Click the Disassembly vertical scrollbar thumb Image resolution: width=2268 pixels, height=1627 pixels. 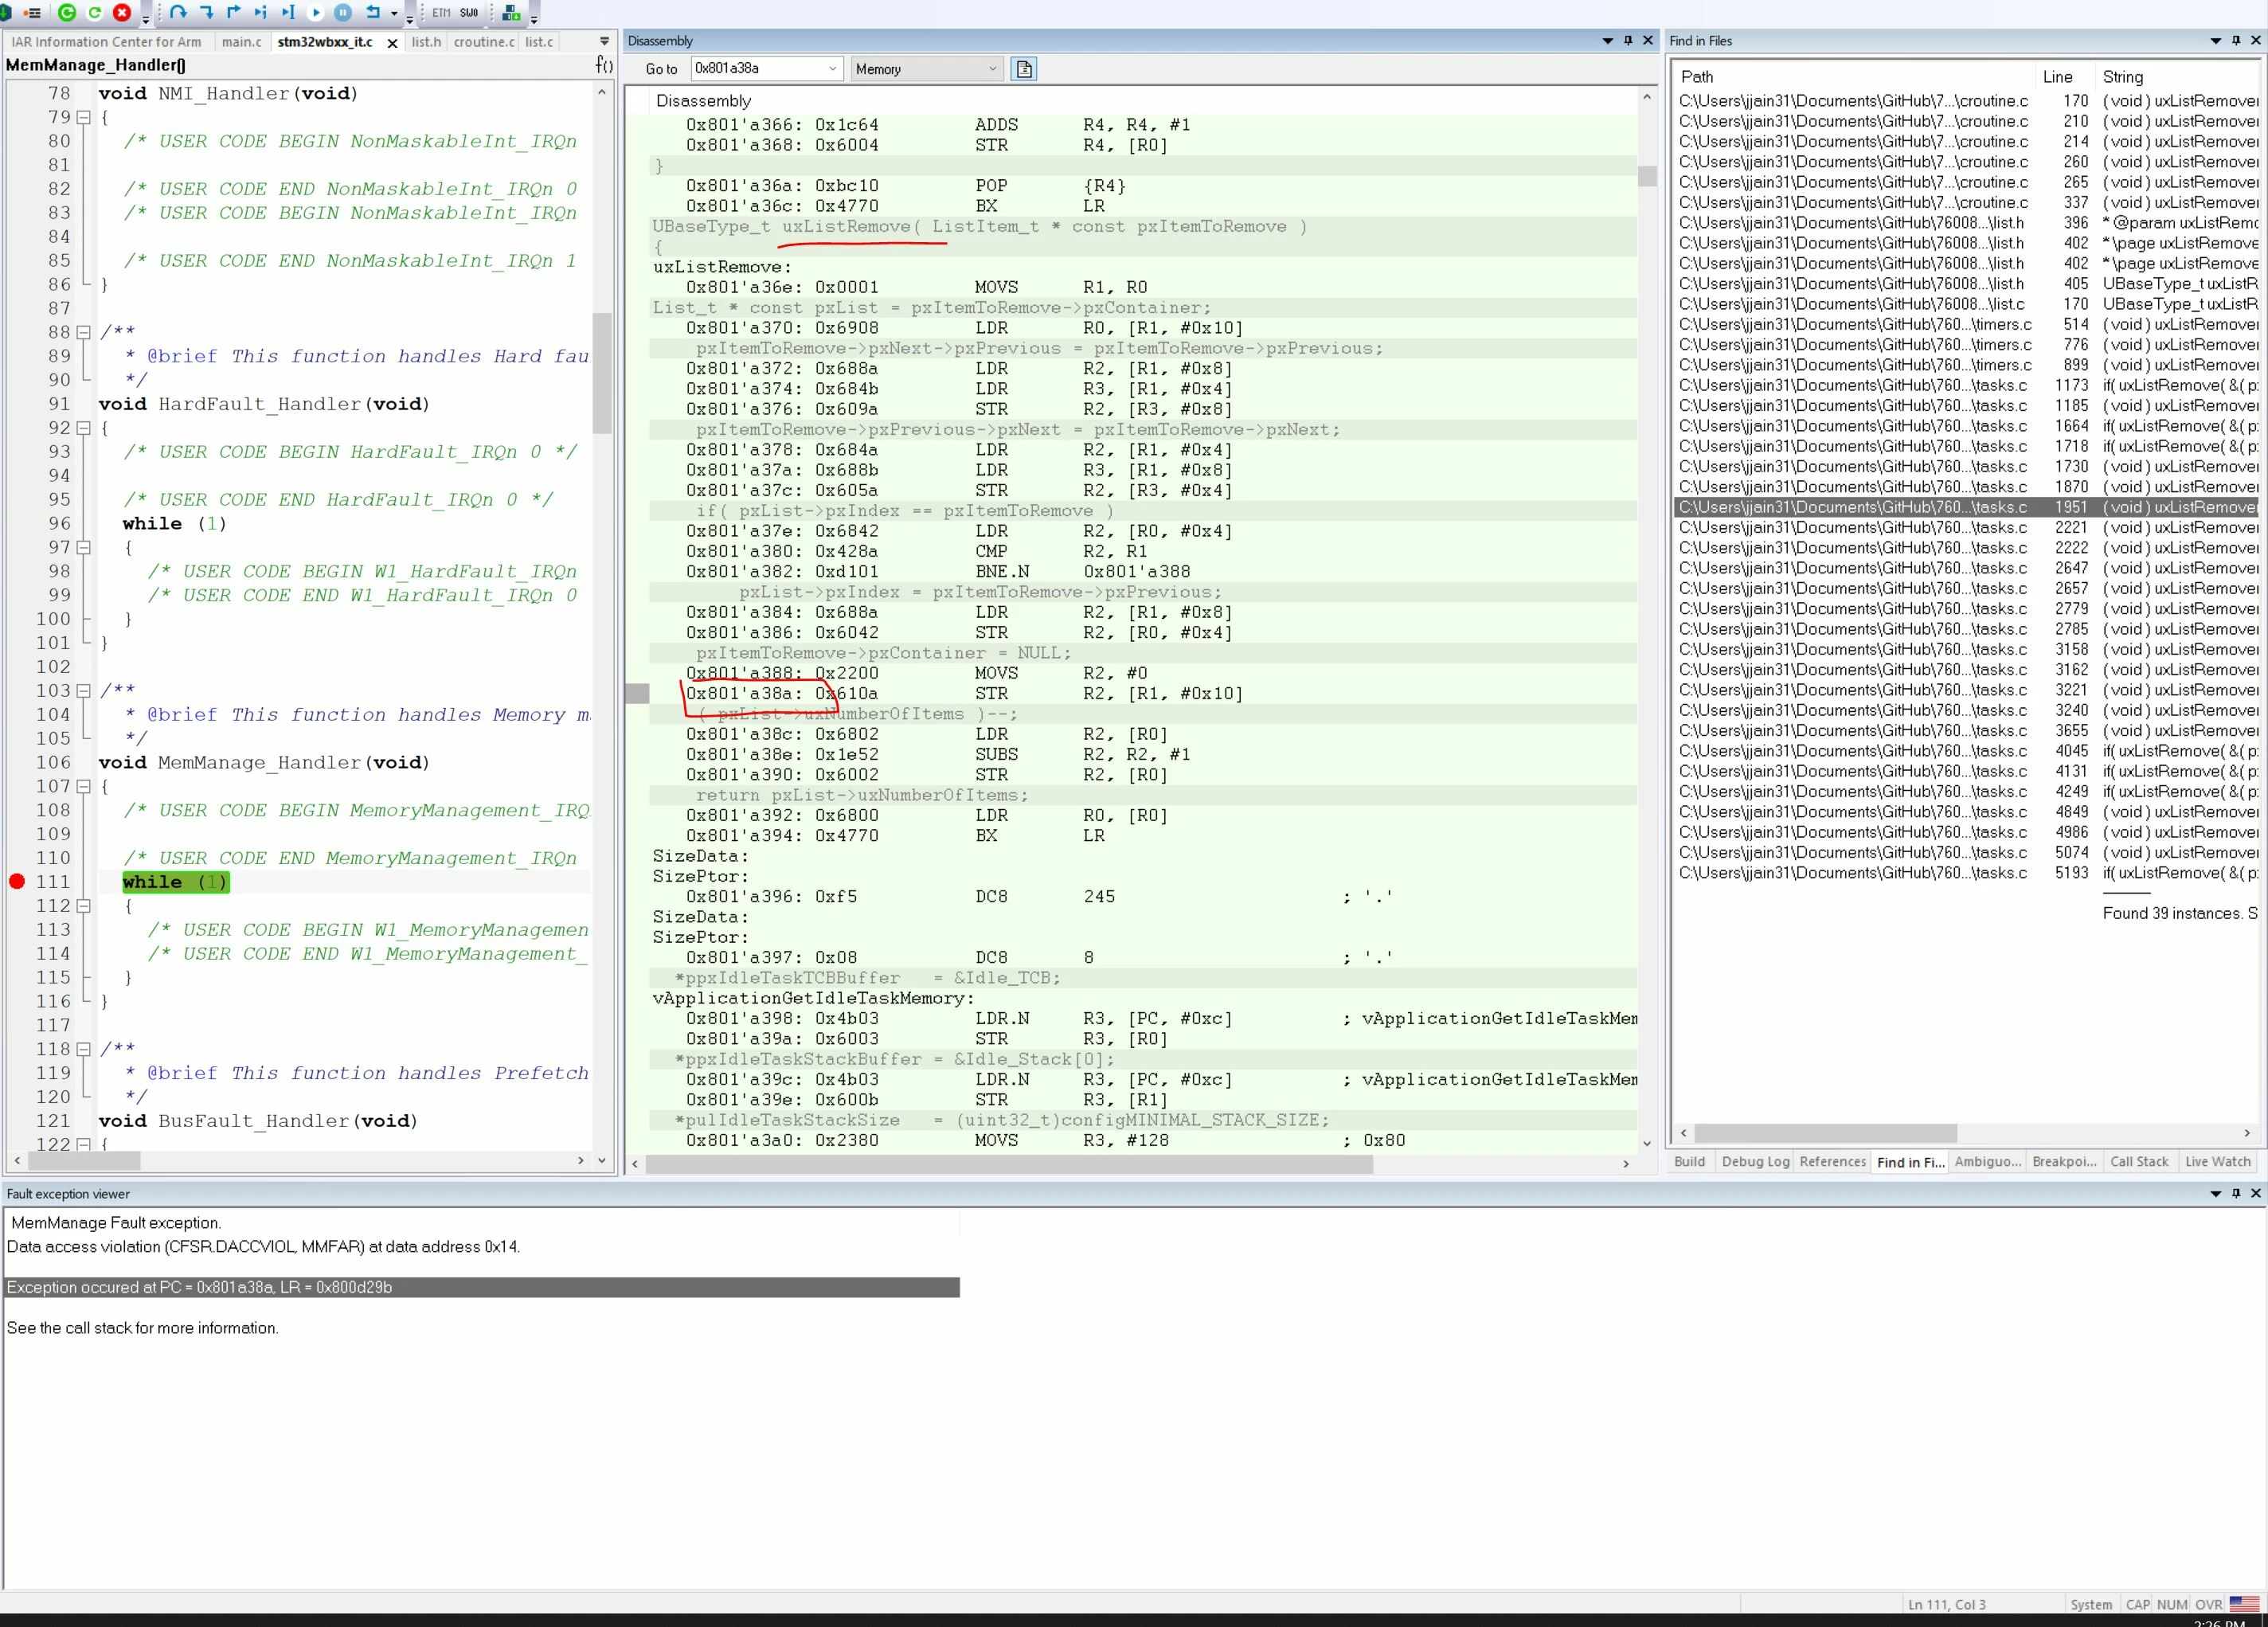click(x=1646, y=176)
